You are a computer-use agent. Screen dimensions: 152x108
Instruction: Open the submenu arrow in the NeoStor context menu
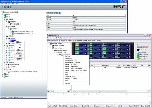pos(24,56)
